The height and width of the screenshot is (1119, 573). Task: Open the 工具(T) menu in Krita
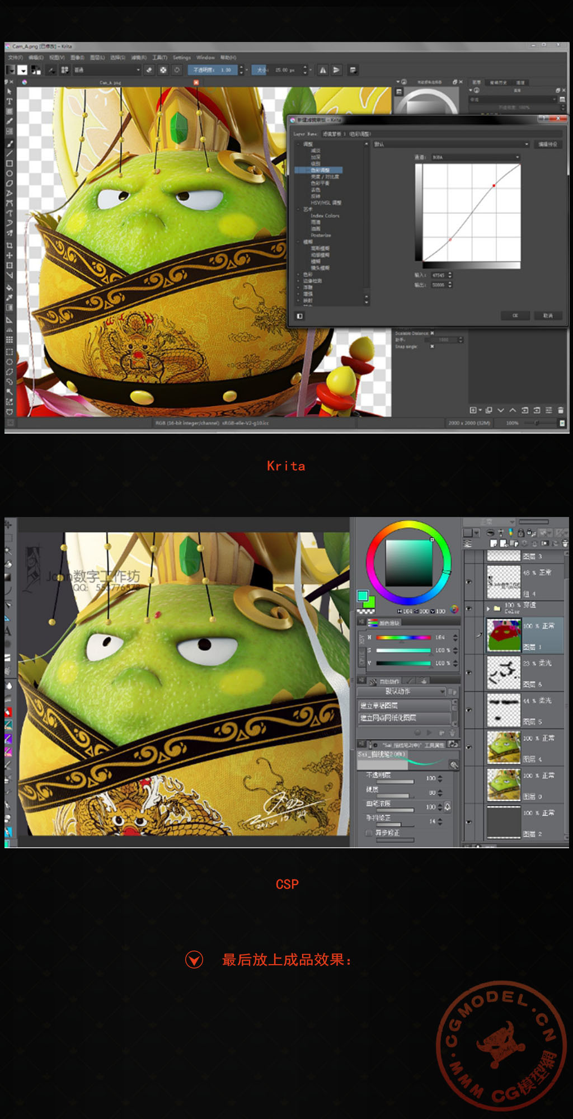[159, 58]
